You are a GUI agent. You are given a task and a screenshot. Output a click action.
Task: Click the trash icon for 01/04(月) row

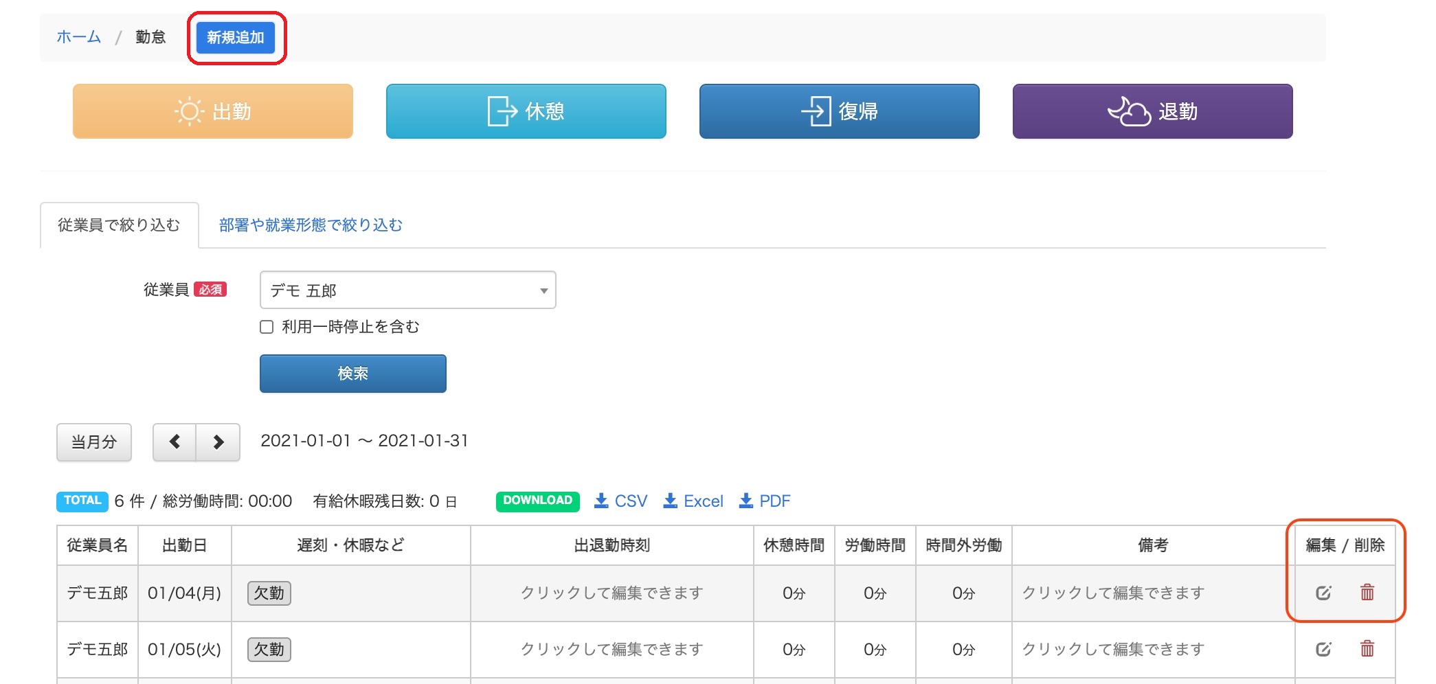[1367, 592]
